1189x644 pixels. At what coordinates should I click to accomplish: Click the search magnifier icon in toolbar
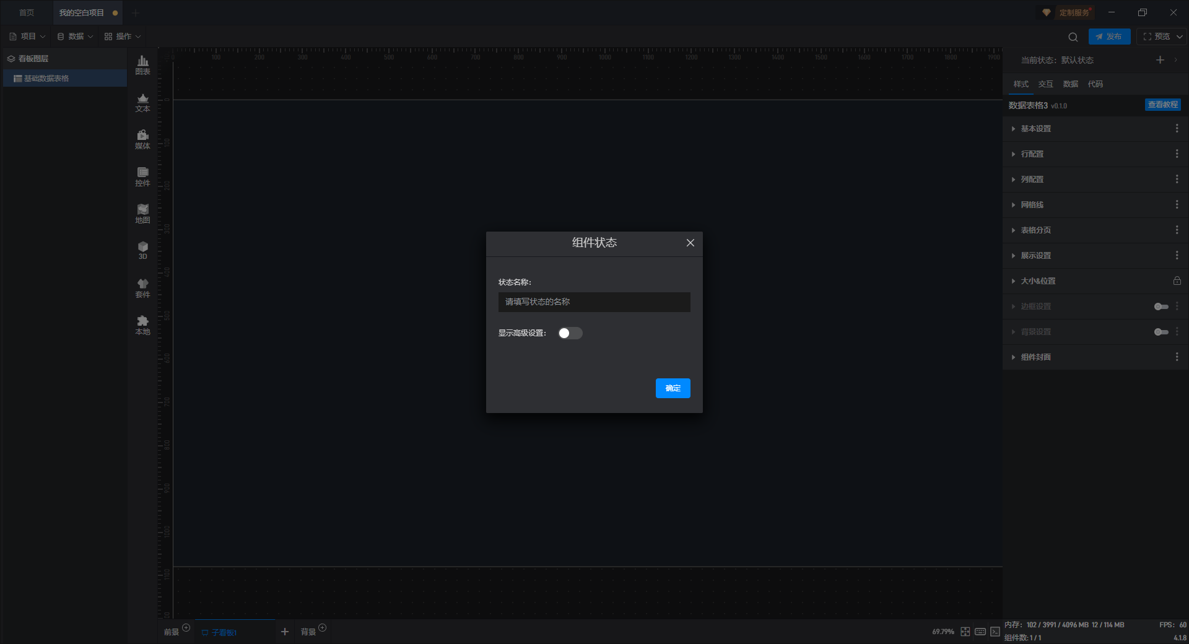(1073, 37)
